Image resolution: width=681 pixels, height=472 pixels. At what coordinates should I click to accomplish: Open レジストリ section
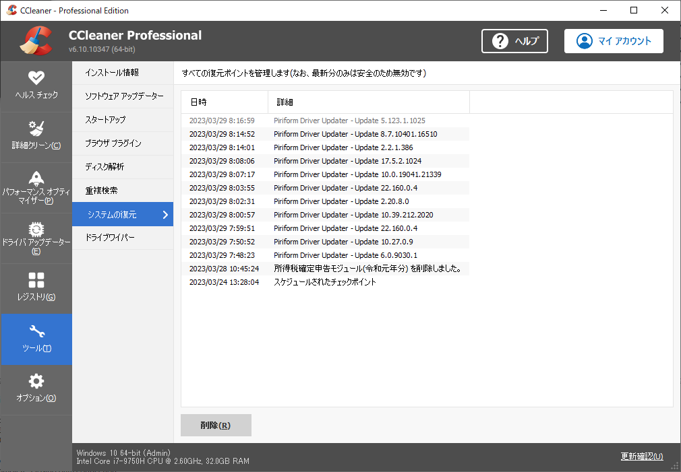coord(36,289)
